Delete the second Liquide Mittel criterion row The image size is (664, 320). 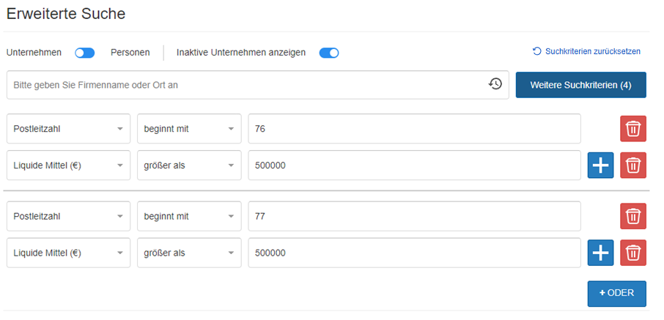633,253
